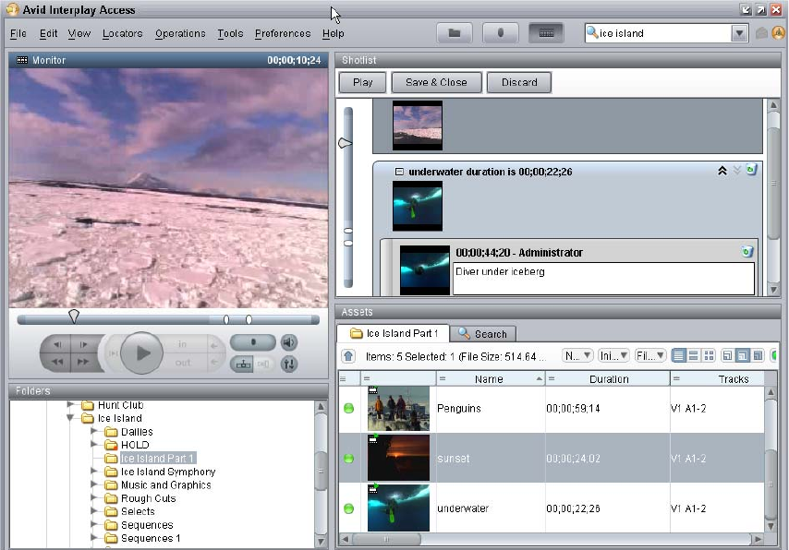
Task: Click the folder view button in top toolbar
Action: [x=454, y=33]
